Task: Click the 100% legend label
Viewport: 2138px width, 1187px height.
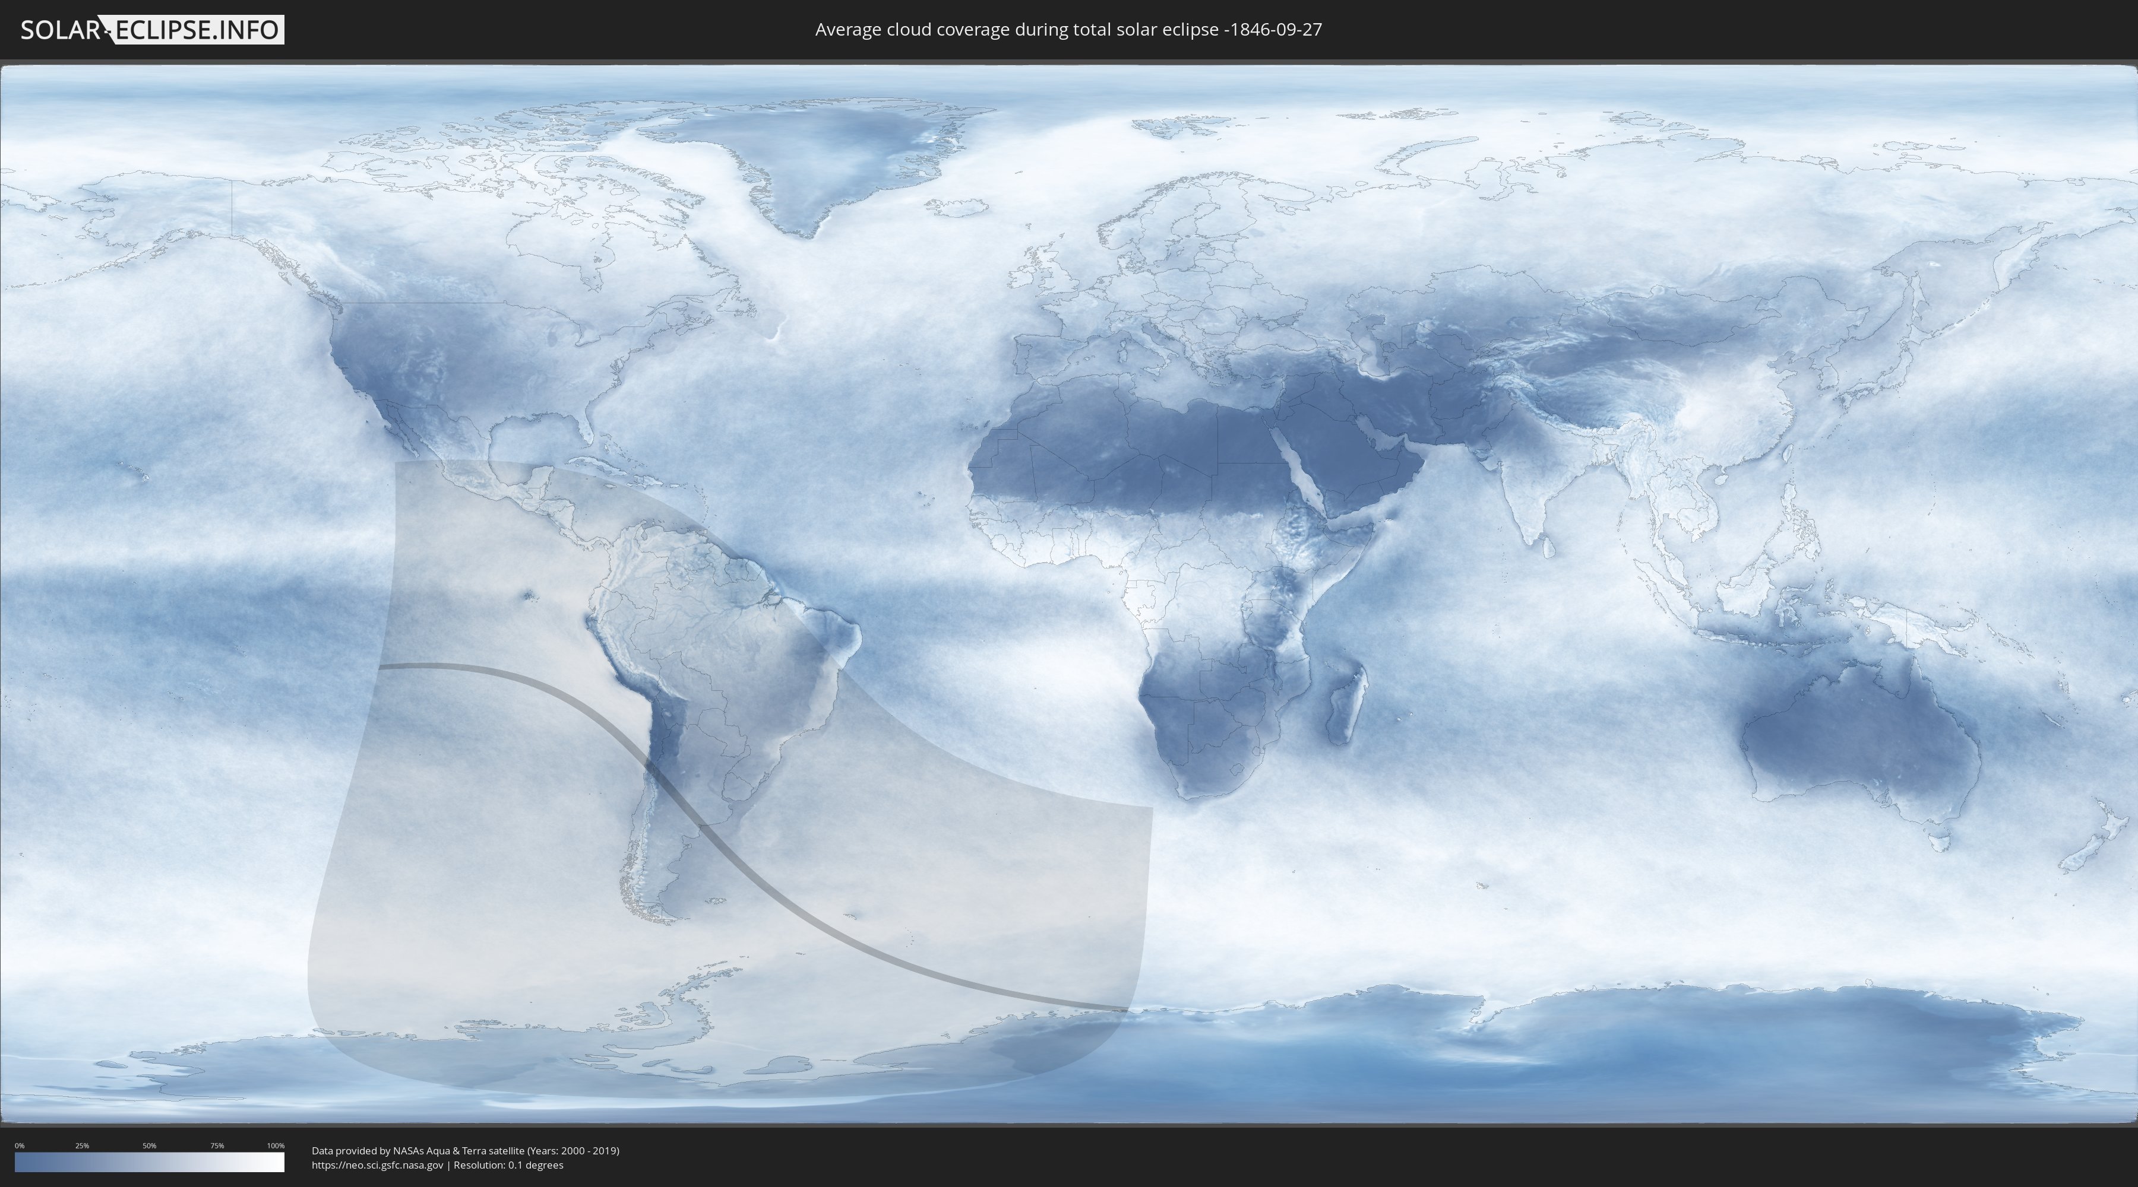Action: 276,1145
